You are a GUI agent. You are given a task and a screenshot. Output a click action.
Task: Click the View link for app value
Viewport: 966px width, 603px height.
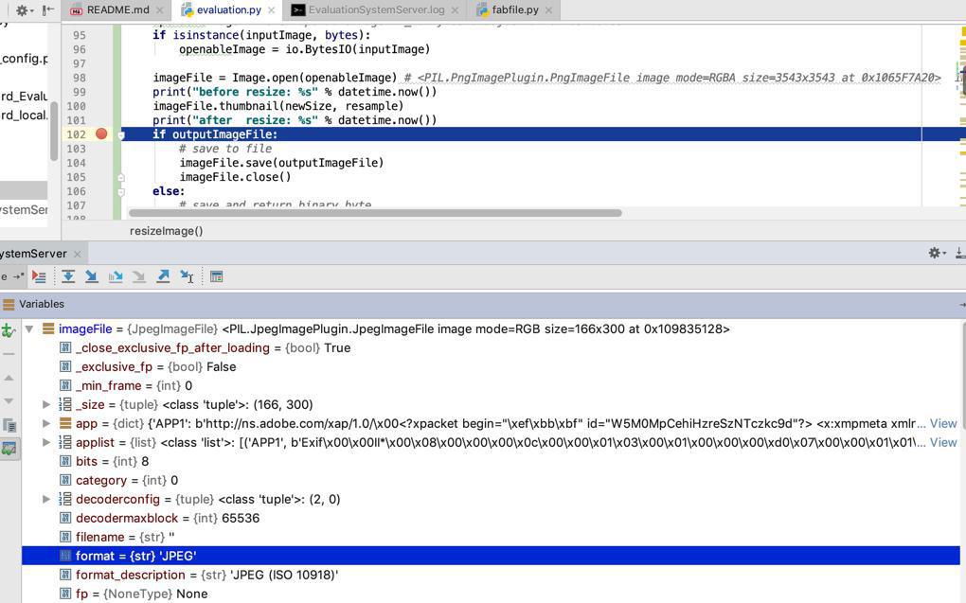coord(943,424)
